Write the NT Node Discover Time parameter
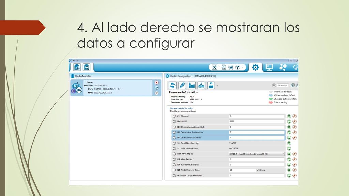349x196 pixels. coord(294,170)
